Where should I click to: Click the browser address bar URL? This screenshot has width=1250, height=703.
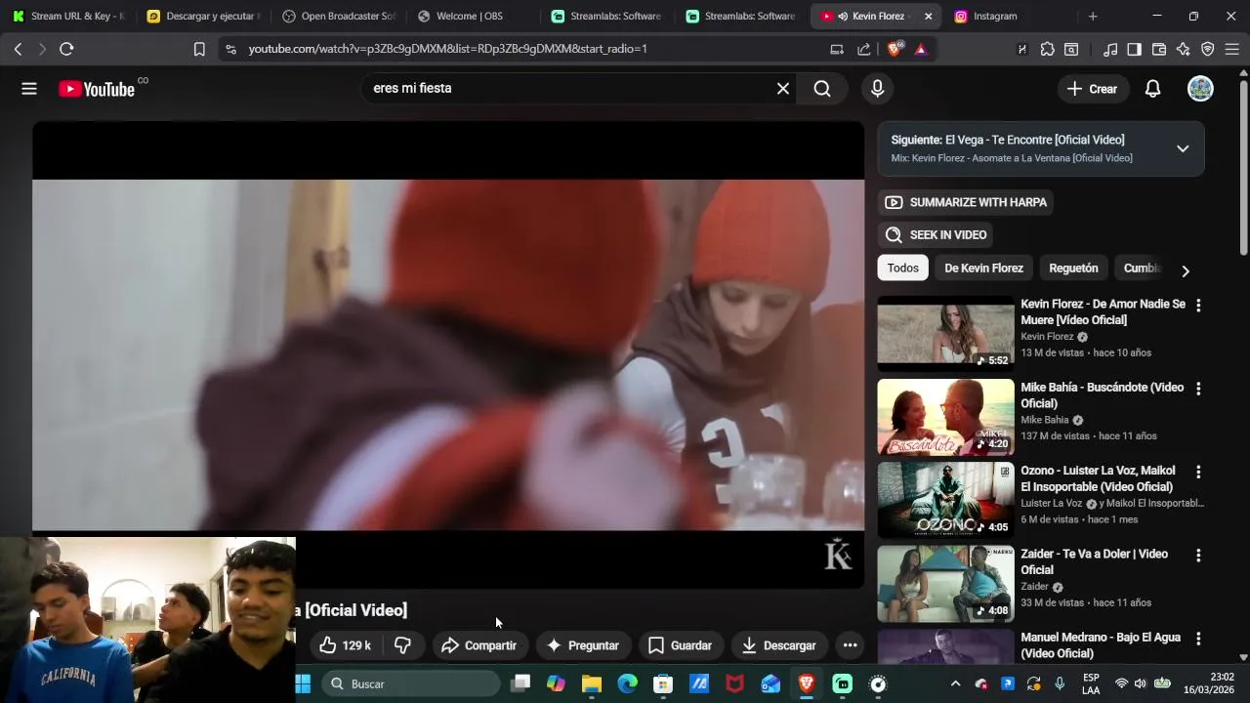447,49
